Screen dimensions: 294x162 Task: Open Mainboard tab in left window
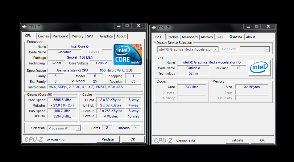click(x=60, y=36)
